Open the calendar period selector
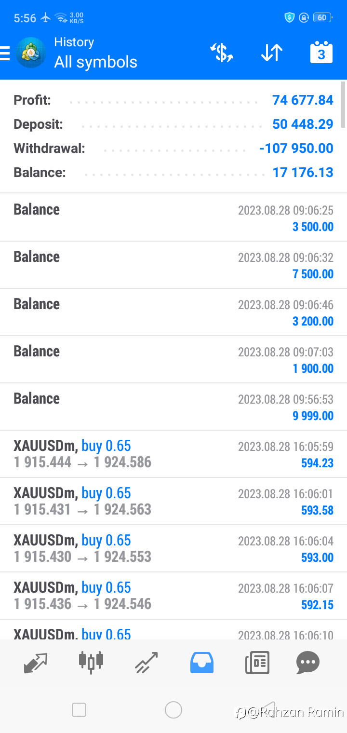347x733 pixels. click(x=321, y=52)
